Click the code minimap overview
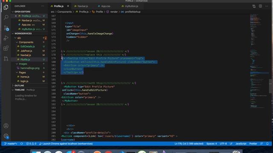273x153 pixels. pos(259,61)
